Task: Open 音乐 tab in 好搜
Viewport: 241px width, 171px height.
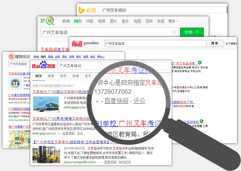Action: (125, 21)
